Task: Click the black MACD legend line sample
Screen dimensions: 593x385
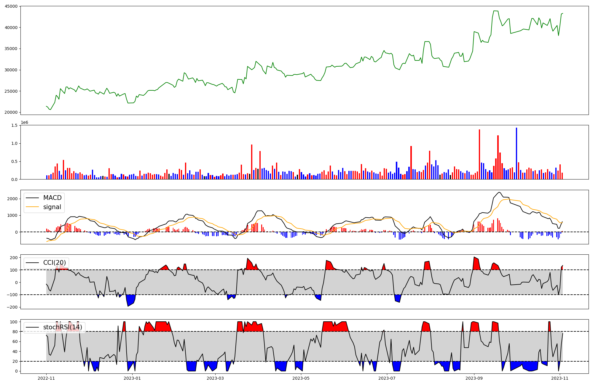Action: pos(32,198)
